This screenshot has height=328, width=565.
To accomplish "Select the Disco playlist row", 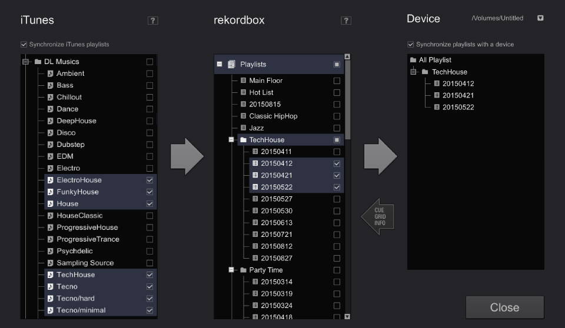I will click(101, 132).
